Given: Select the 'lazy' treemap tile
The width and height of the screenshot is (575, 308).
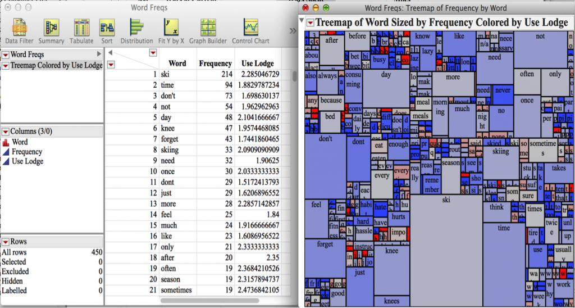Looking at the screenshot, I should coord(427,58).
